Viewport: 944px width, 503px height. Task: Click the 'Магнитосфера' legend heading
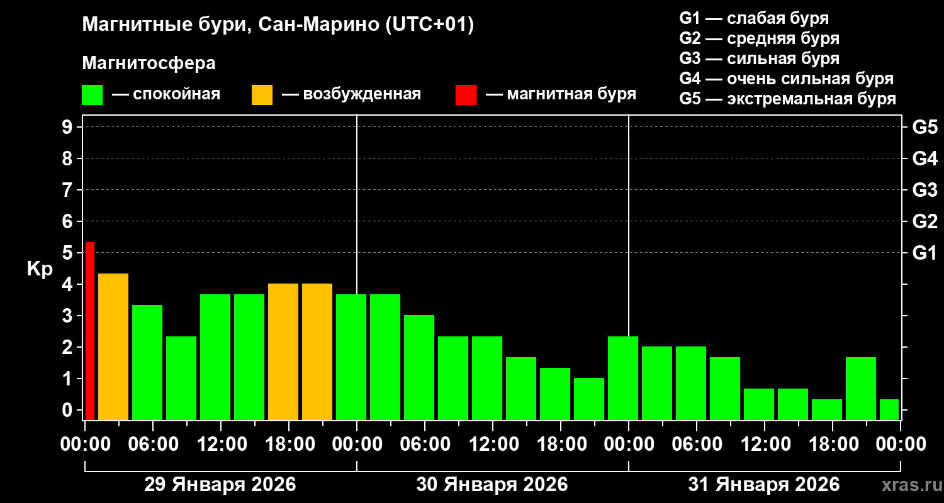(x=149, y=64)
